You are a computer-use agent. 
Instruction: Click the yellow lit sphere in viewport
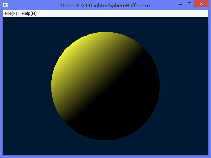point(105,86)
